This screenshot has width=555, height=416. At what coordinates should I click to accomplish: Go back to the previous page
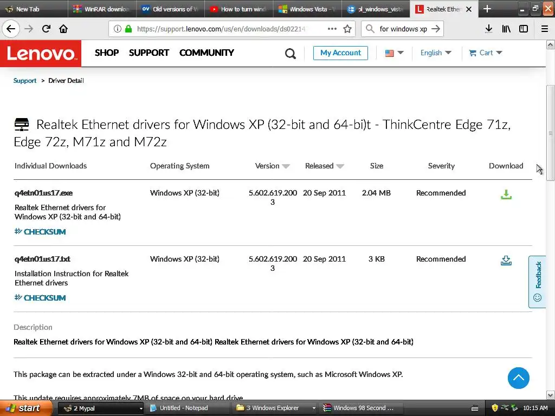point(11,29)
